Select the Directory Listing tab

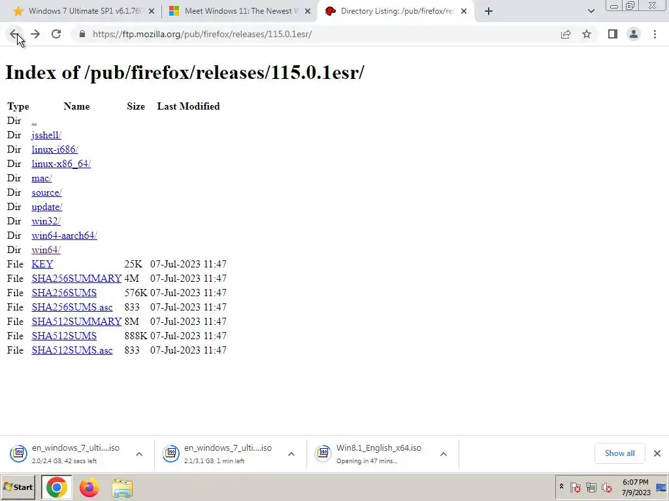pyautogui.click(x=395, y=11)
